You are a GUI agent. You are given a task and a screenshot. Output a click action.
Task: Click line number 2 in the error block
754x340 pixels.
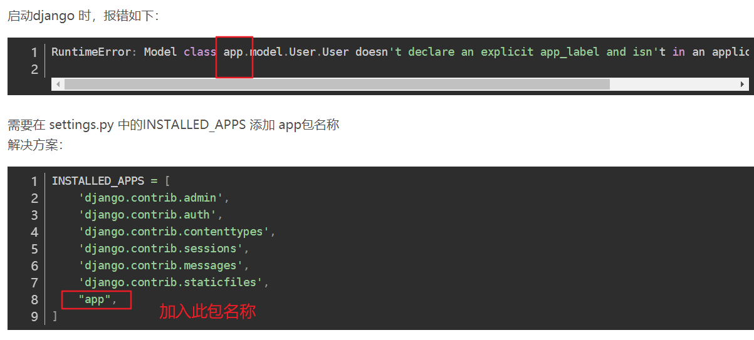[34, 69]
